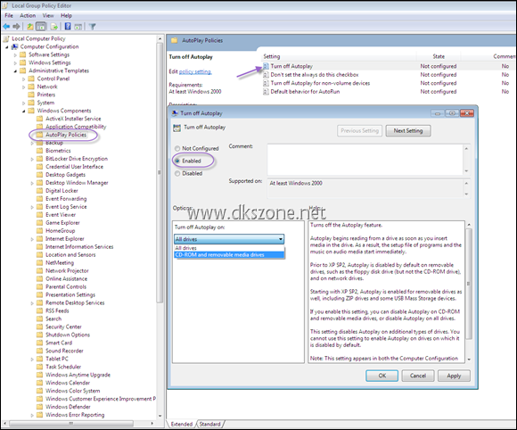Viewport: 517px width, 430px height.
Task: Click the Apply button in dialog
Action: (454, 376)
